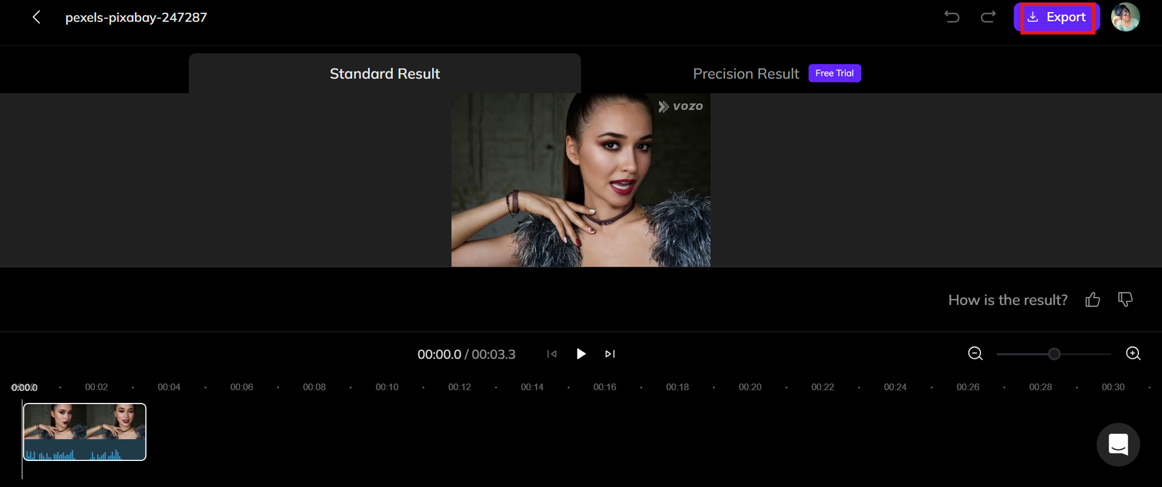The width and height of the screenshot is (1162, 487).
Task: Click the 00:26 mark on the timeline ruler
Action: (x=968, y=387)
